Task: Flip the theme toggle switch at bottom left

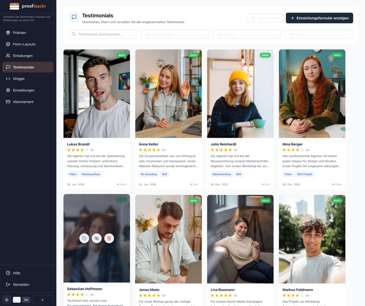Action: [x=17, y=300]
